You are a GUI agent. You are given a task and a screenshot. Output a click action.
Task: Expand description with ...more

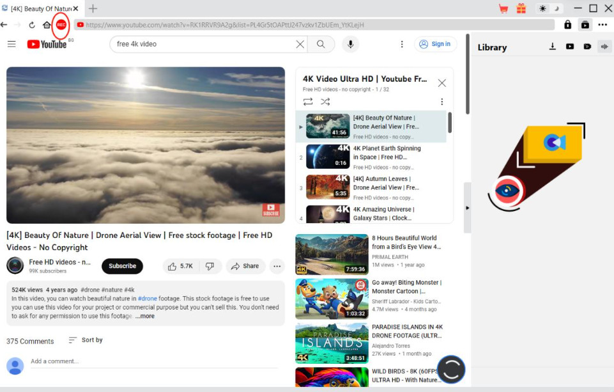[x=145, y=316]
